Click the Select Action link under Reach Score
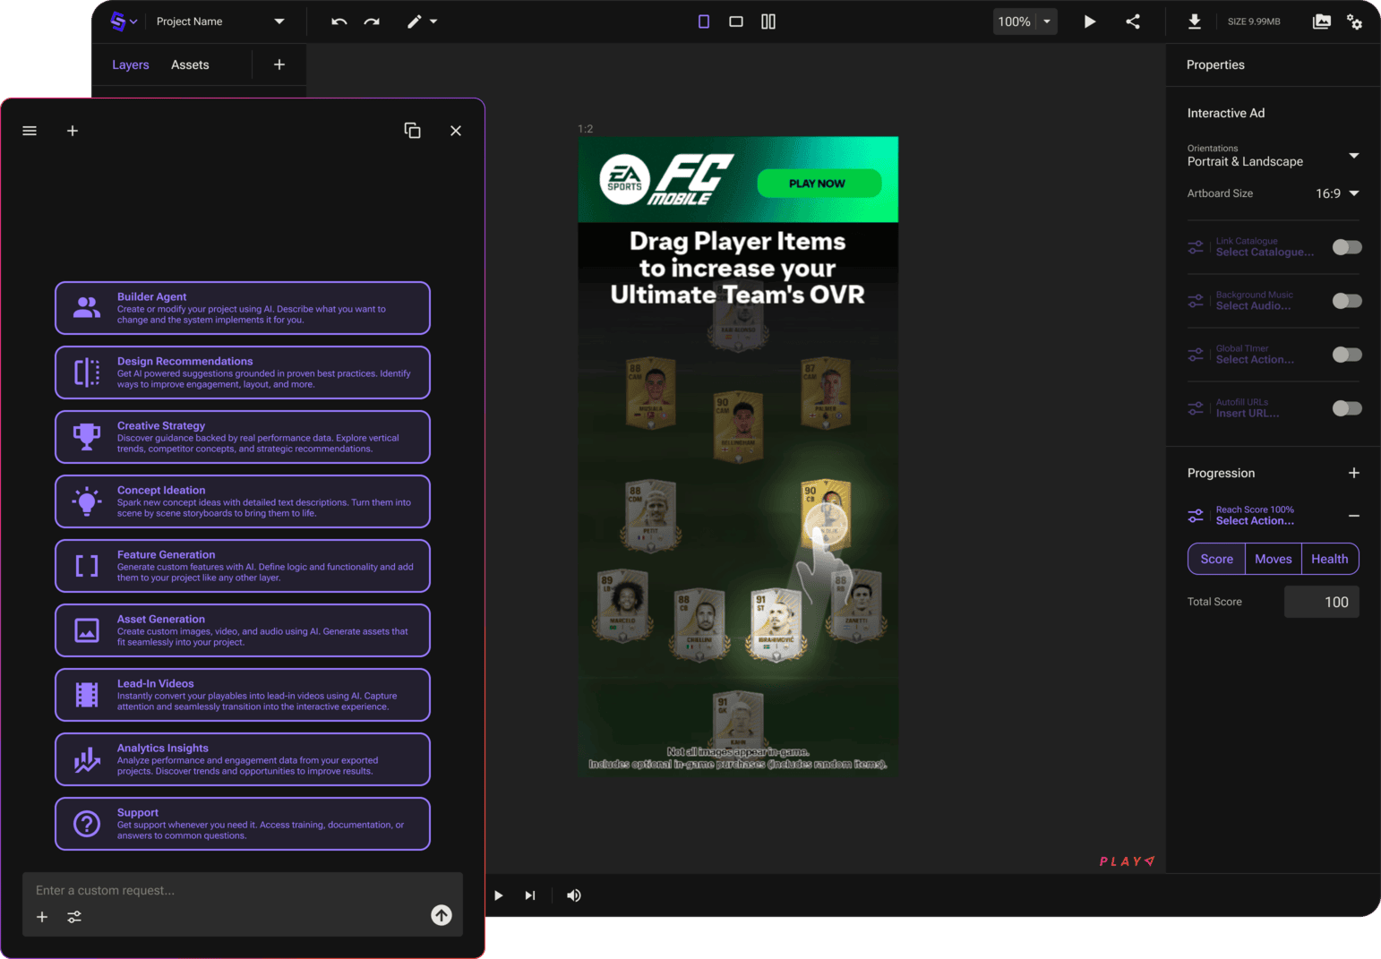1381x959 pixels. coord(1255,521)
